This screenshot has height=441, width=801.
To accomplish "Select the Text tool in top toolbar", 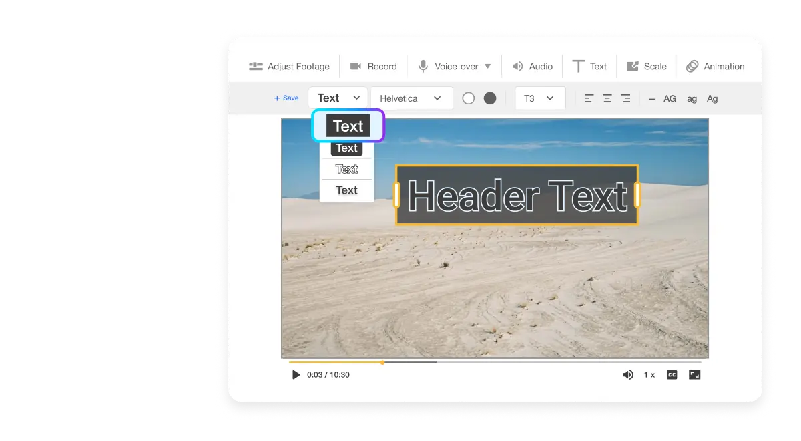I will click(x=589, y=67).
